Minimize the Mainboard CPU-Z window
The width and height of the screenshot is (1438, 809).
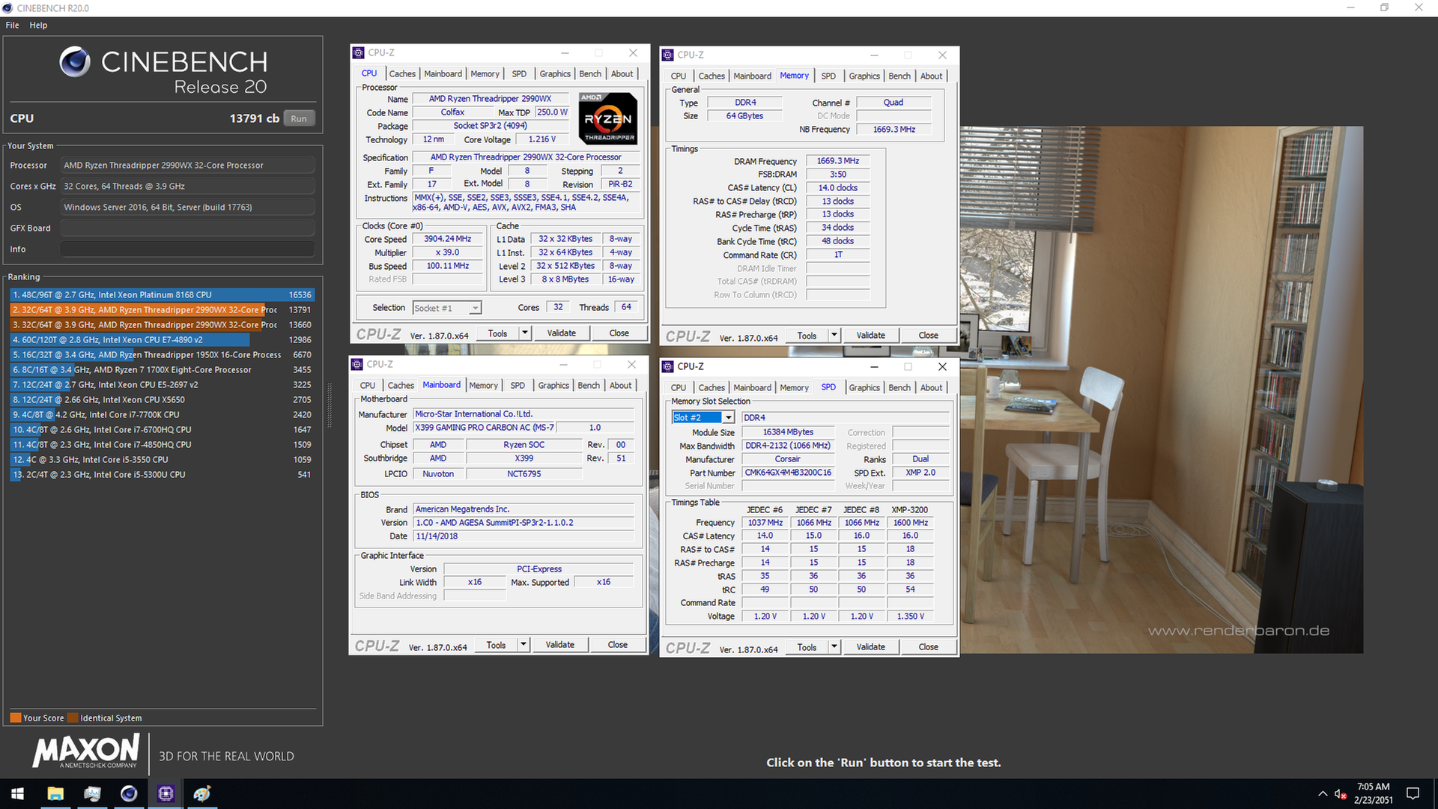tap(563, 365)
